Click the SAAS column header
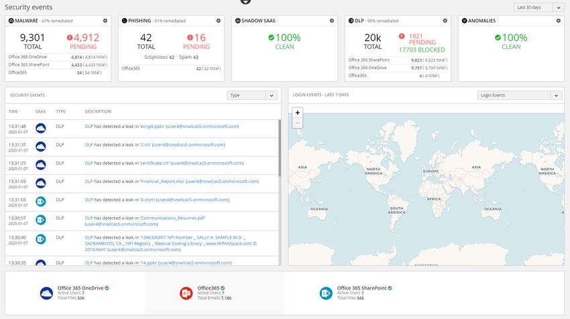Screen dimensions: 570x319 [40, 111]
